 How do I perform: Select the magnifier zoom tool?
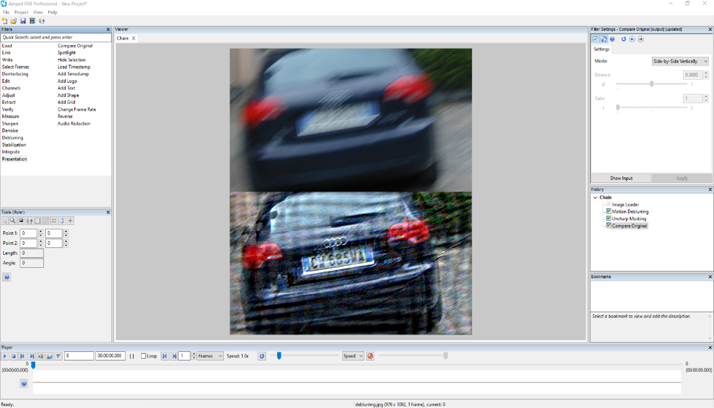pos(12,221)
